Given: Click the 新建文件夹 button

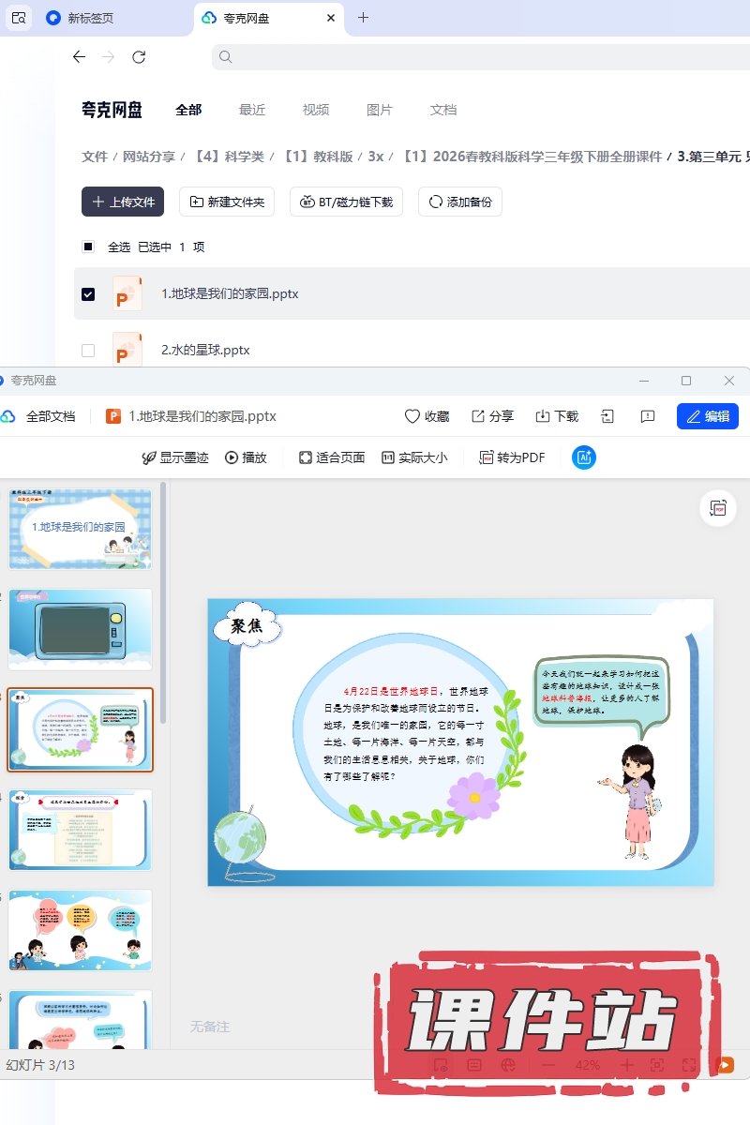Looking at the screenshot, I should pos(227,202).
